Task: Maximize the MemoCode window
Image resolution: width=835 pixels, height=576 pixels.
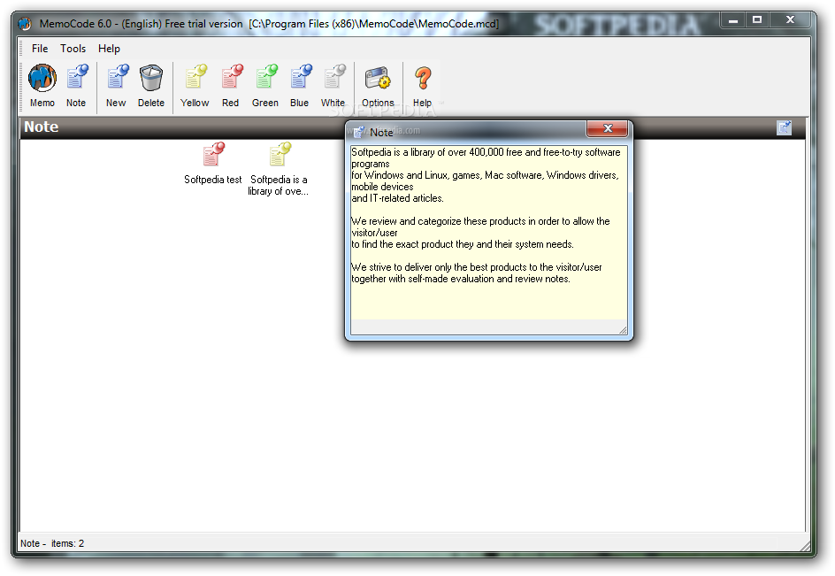Action: pyautogui.click(x=757, y=20)
